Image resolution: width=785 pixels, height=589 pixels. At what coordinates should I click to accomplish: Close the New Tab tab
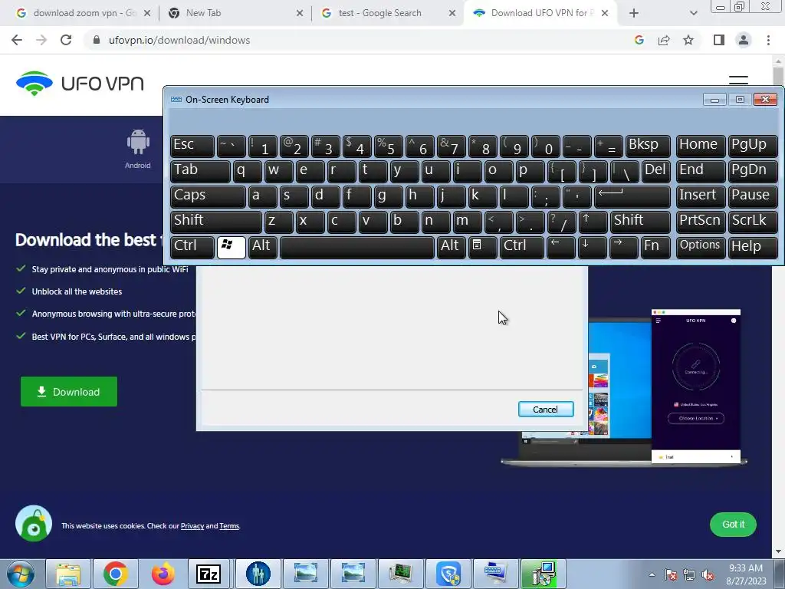click(300, 13)
